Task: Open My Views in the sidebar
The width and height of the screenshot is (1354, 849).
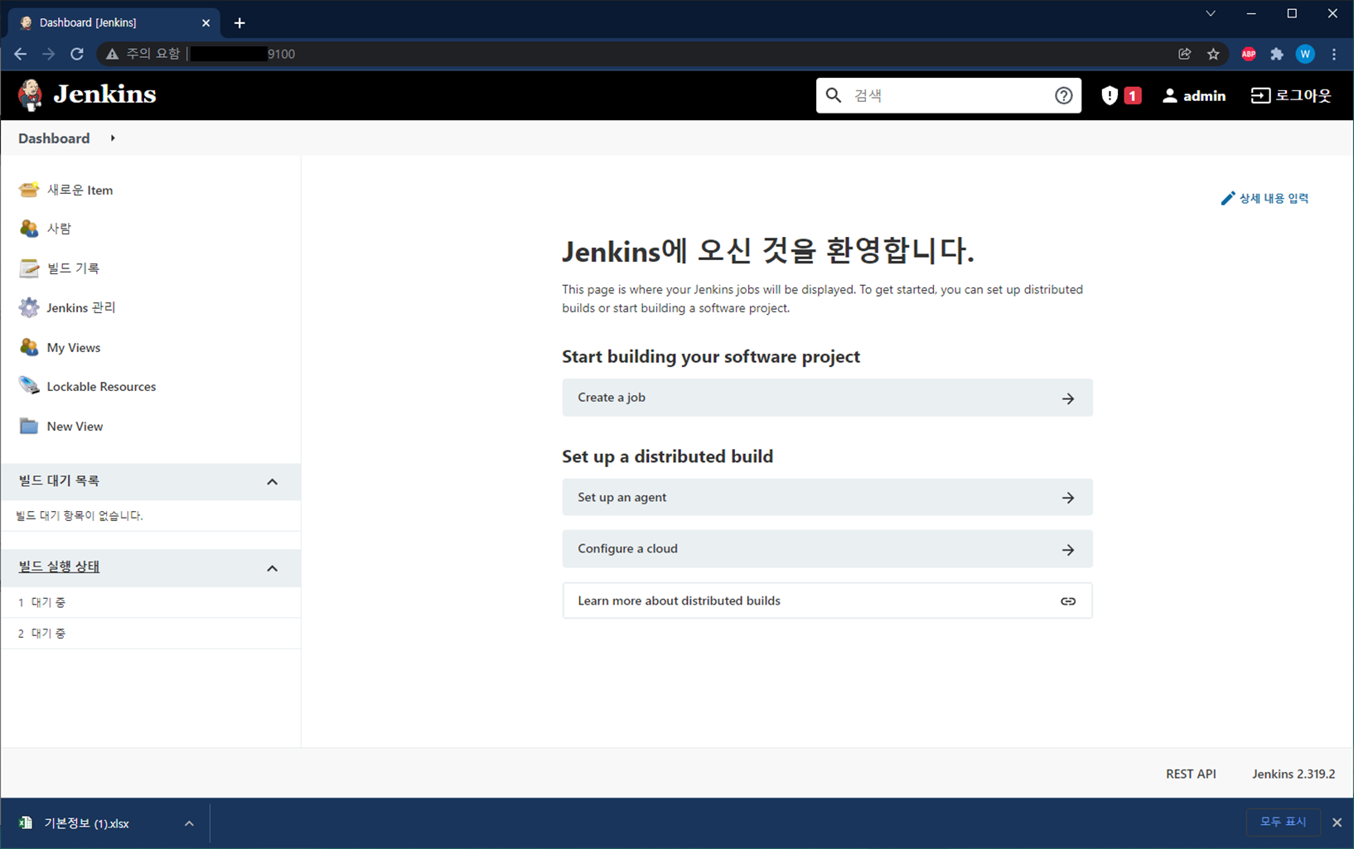Action: (74, 347)
